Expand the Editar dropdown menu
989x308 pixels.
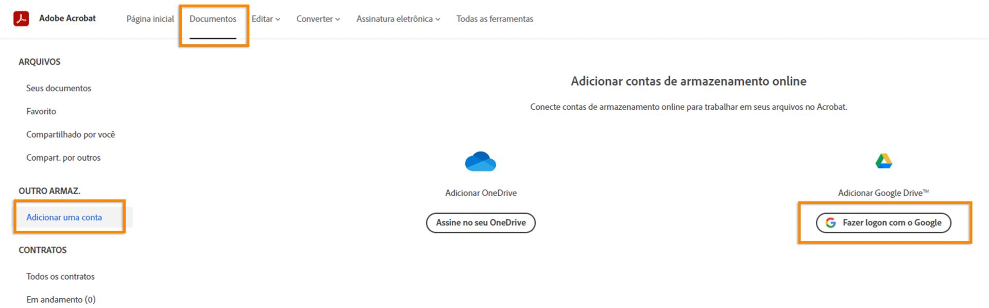(266, 19)
